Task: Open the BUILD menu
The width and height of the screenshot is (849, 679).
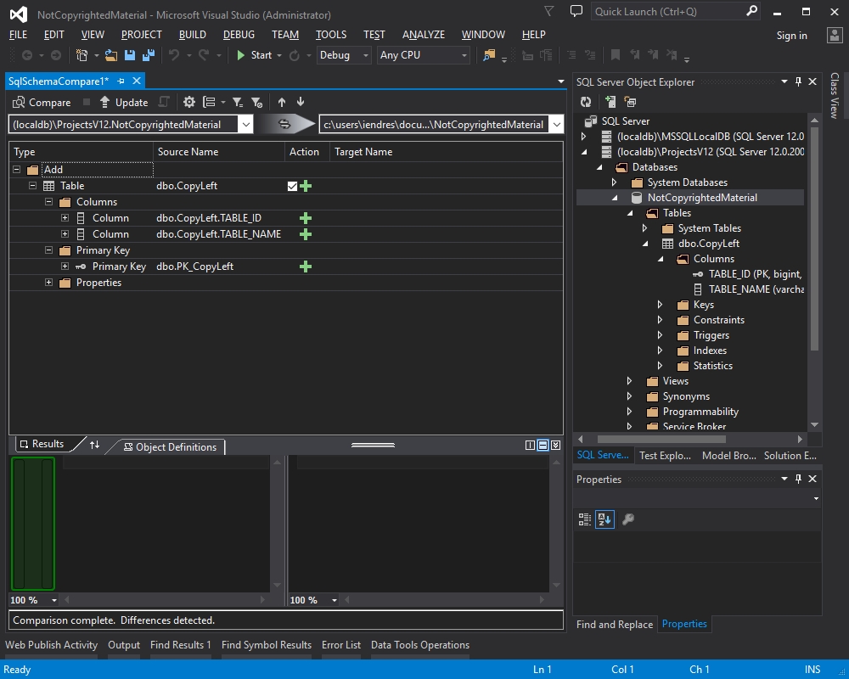Action: point(192,35)
